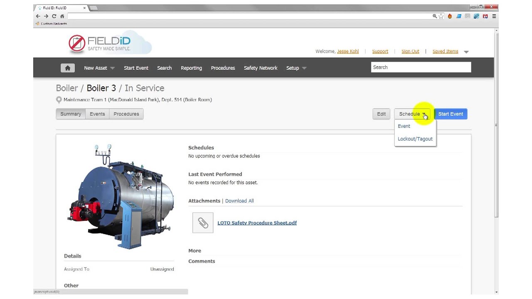The image size is (532, 299).
Task: Open Start Event in navigation bar
Action: pyautogui.click(x=136, y=68)
